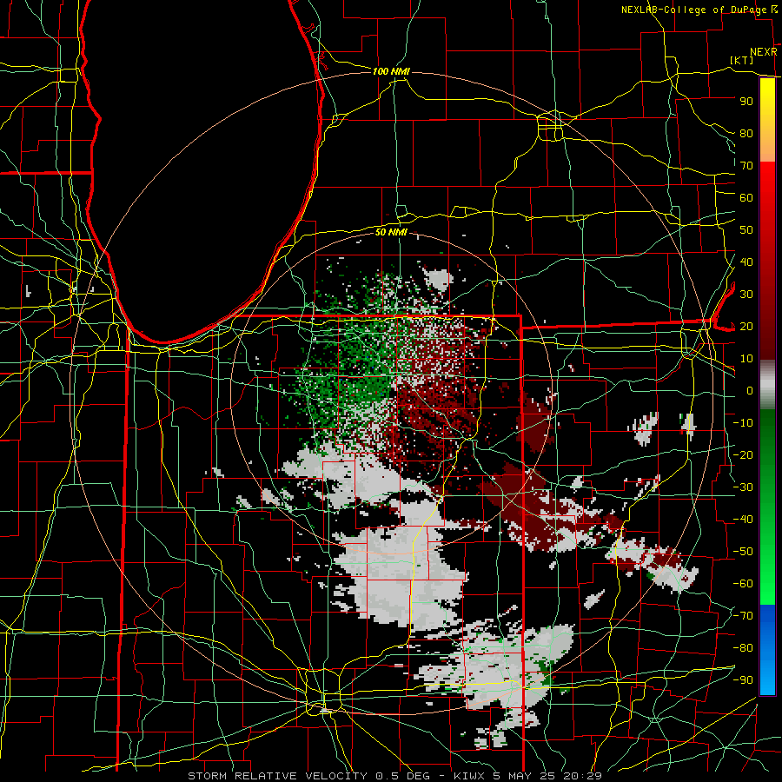Click the 0 scale value

click(x=750, y=391)
